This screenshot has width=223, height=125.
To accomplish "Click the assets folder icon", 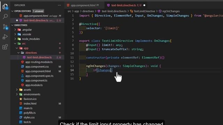I will (x=21, y=90).
